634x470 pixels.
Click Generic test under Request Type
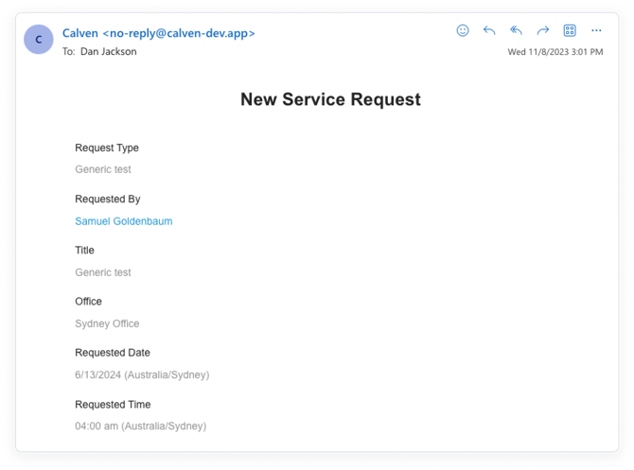(103, 169)
